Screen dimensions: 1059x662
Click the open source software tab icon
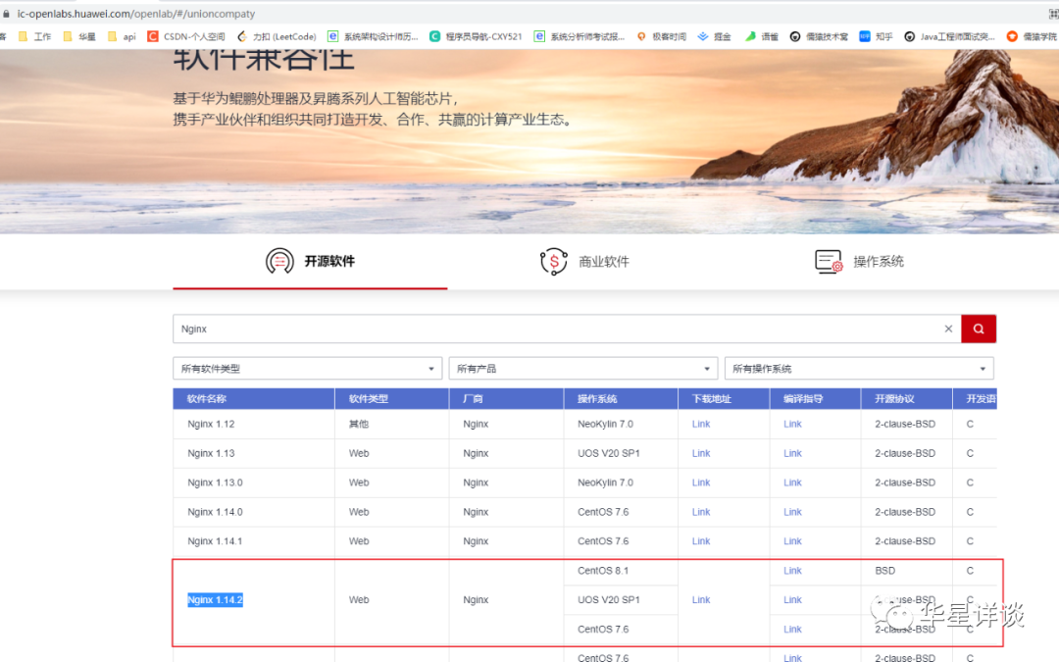point(279,262)
